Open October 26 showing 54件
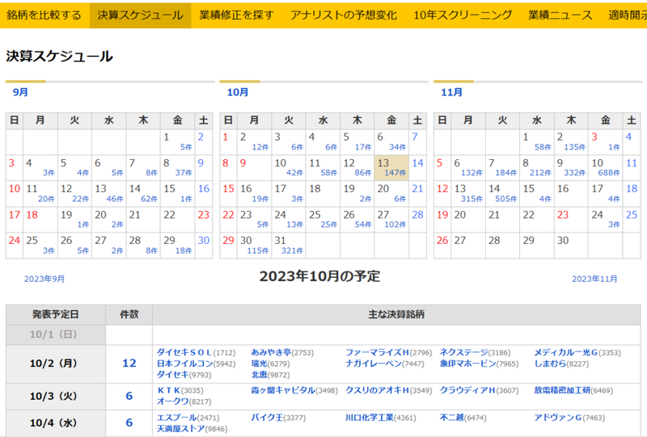Image resolution: width=647 pixels, height=437 pixels. point(363,225)
